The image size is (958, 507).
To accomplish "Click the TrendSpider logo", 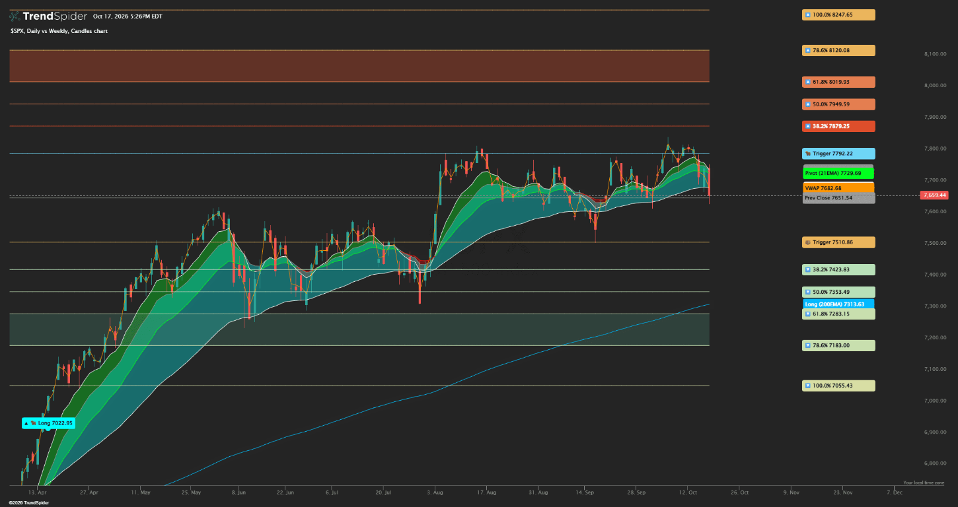I will [47, 17].
